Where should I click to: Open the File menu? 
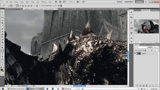(7, 2)
